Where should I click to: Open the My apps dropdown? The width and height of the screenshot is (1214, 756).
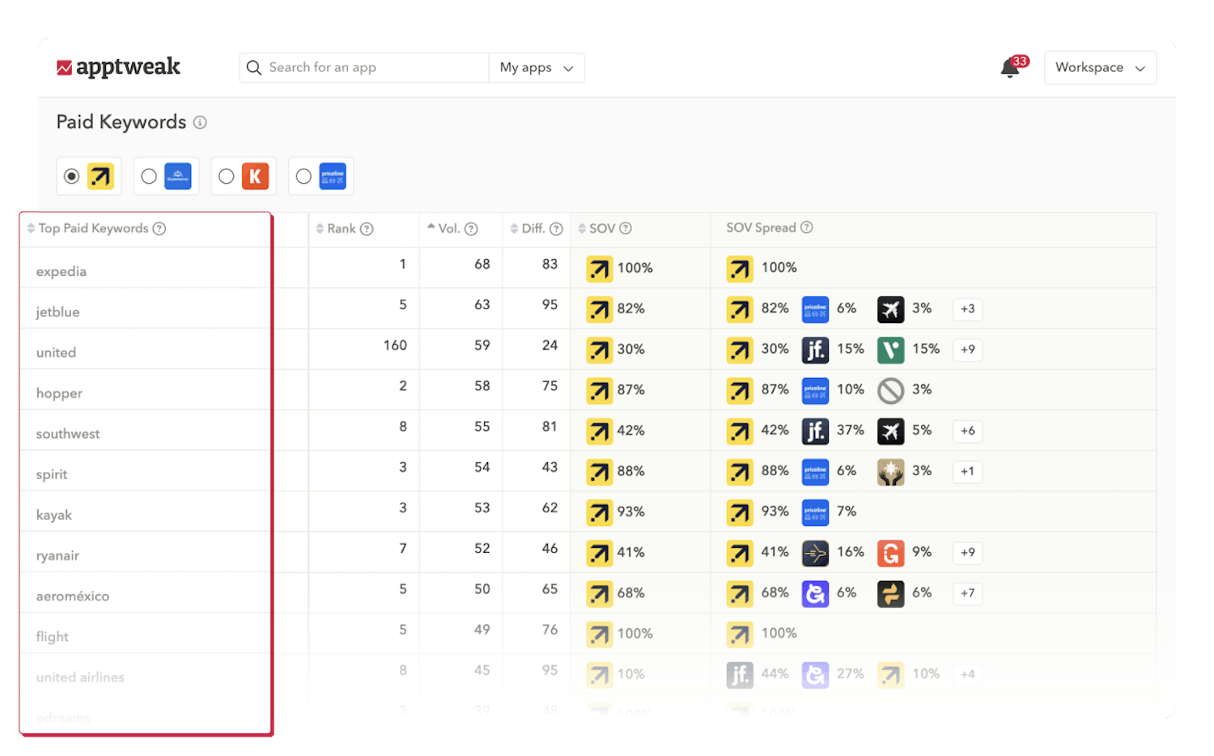click(x=536, y=68)
